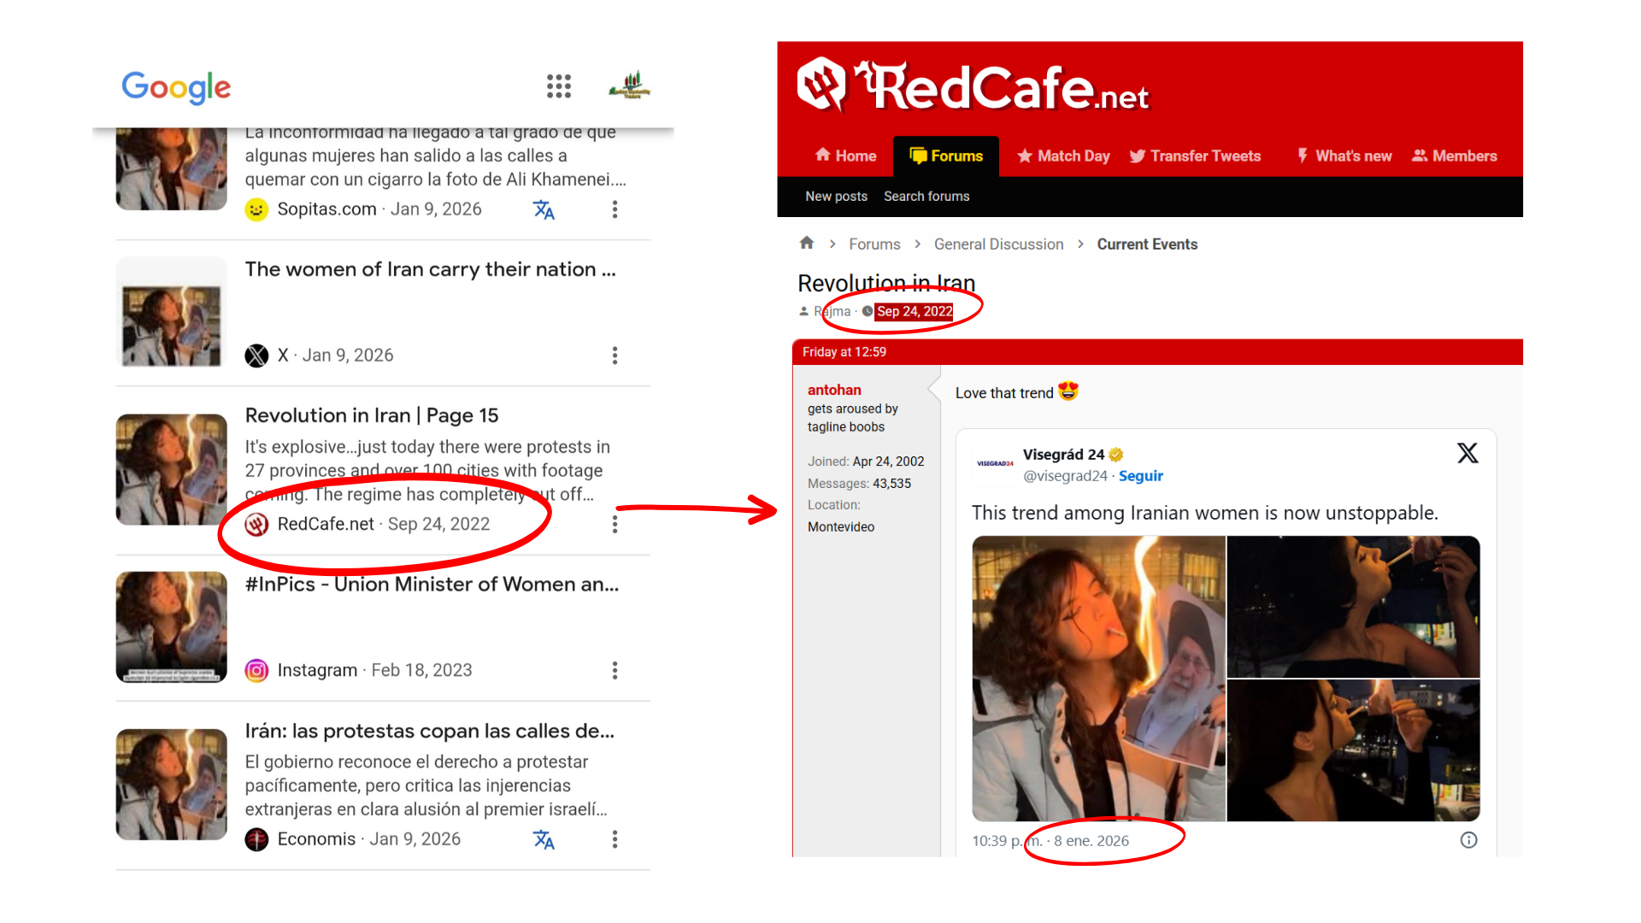This screenshot has width=1641, height=923.
Task: Click the Revolution in Iran result thumbnail
Action: [172, 469]
